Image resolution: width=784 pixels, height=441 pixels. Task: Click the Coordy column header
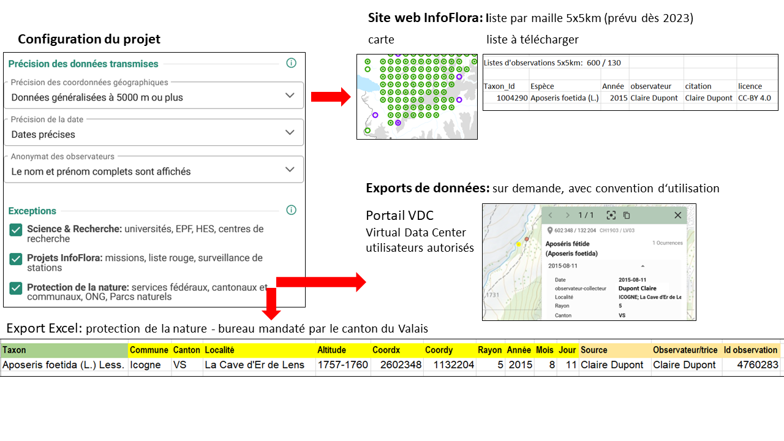(x=450, y=350)
